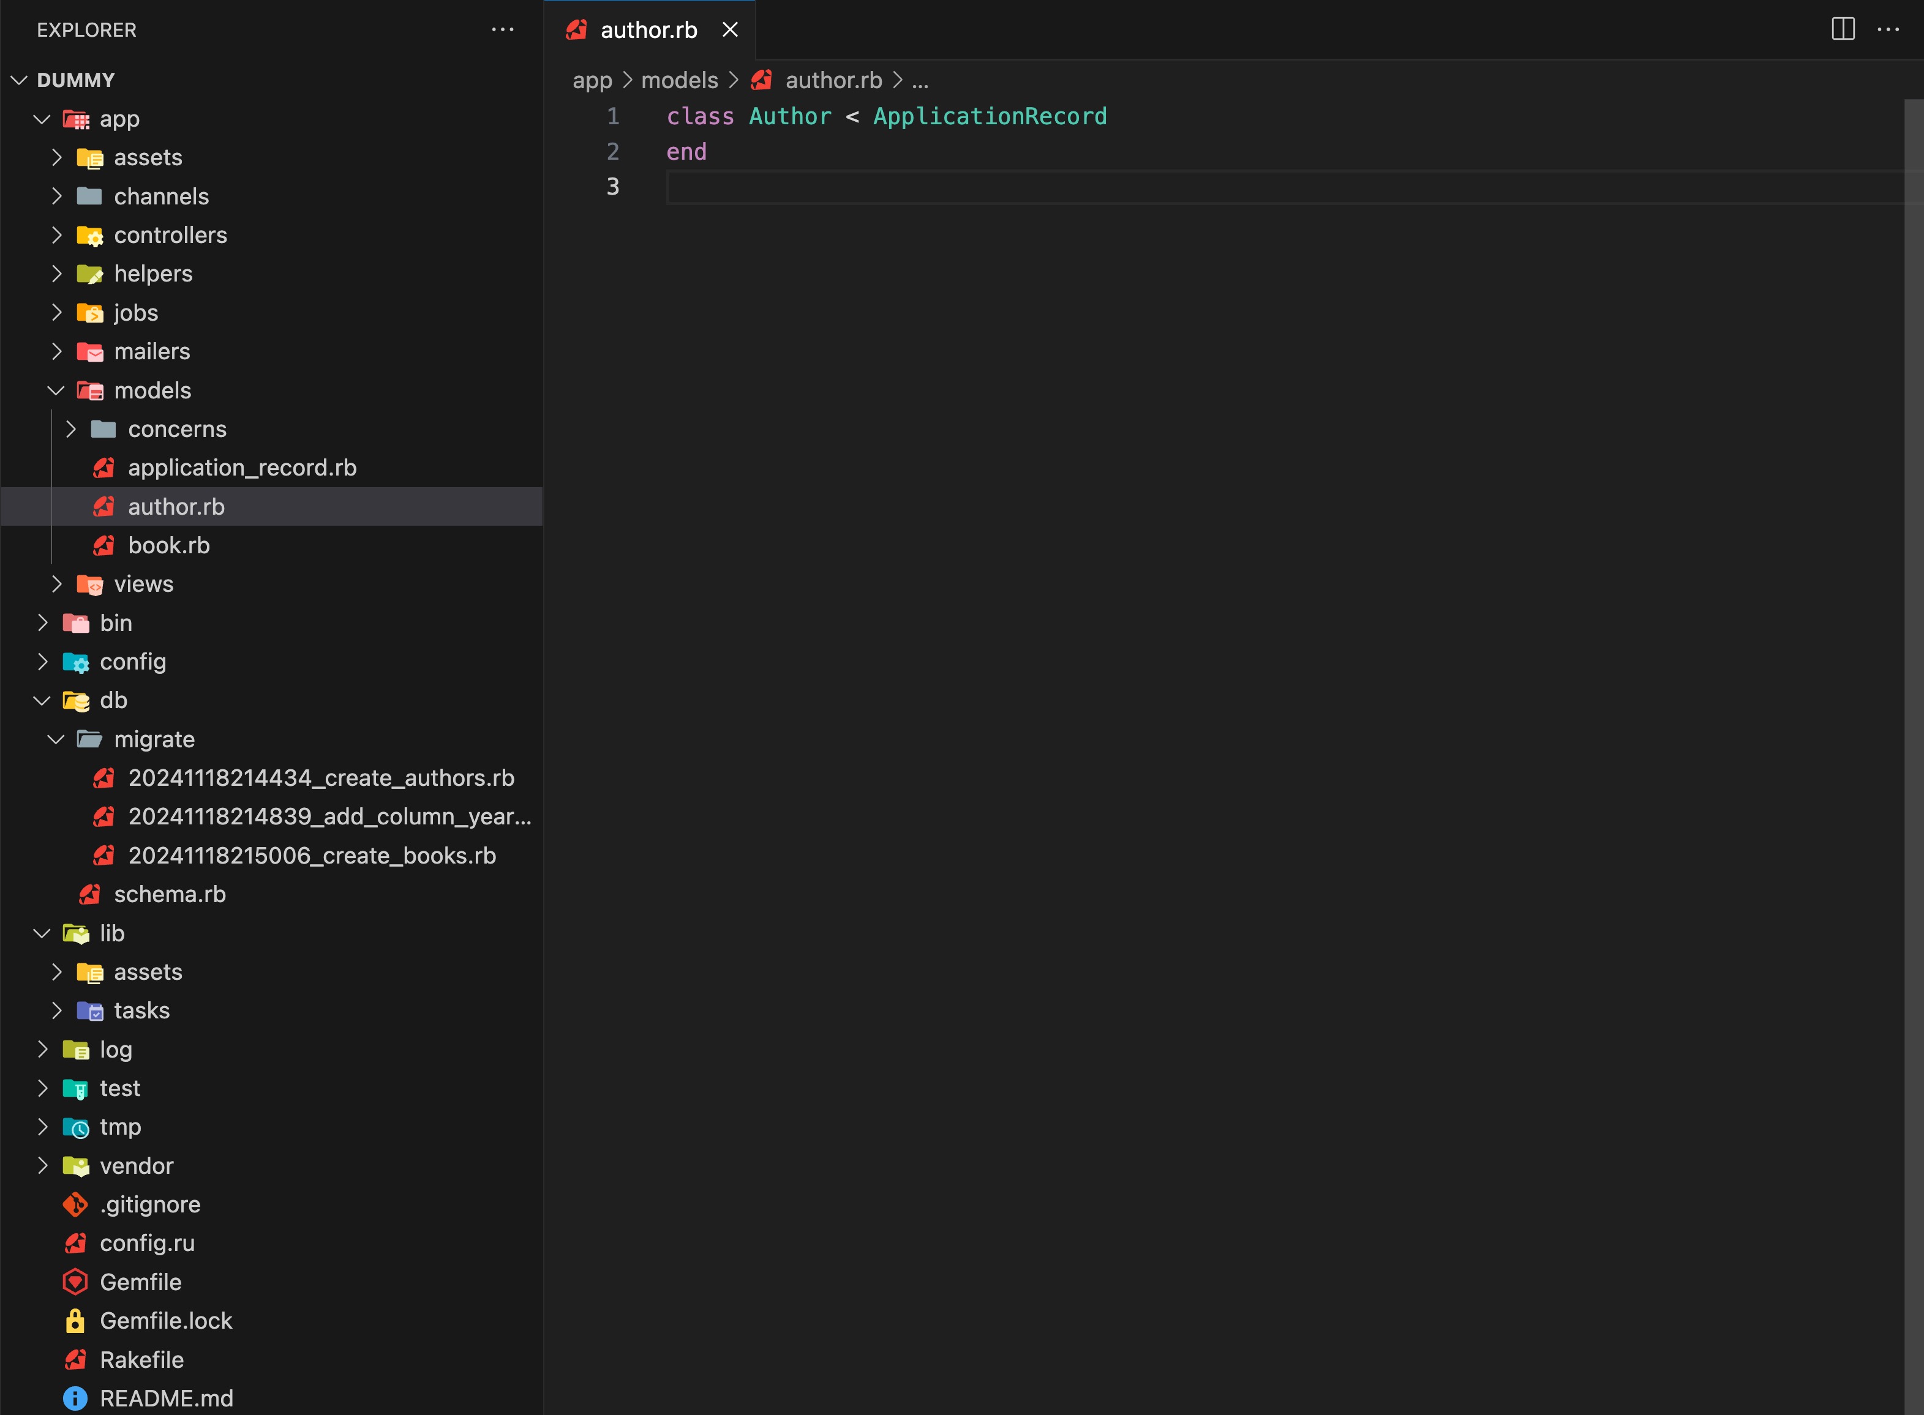
Task: Select the author.rb editor tab
Action: pos(648,30)
